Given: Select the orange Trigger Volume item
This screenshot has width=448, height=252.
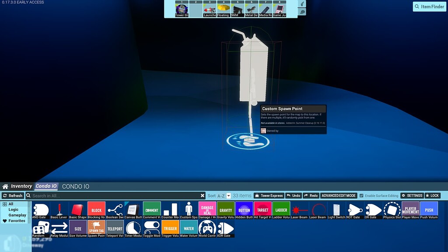Looking at the screenshot, I should 170,228.
